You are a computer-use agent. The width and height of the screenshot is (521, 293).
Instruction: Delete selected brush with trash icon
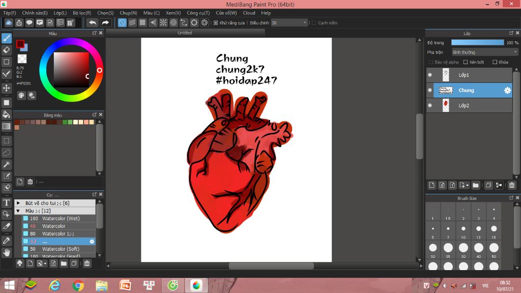click(x=86, y=263)
